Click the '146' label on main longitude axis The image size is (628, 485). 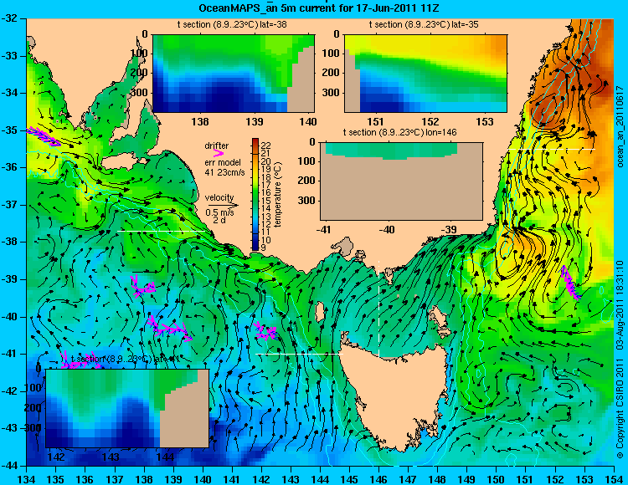[378, 478]
